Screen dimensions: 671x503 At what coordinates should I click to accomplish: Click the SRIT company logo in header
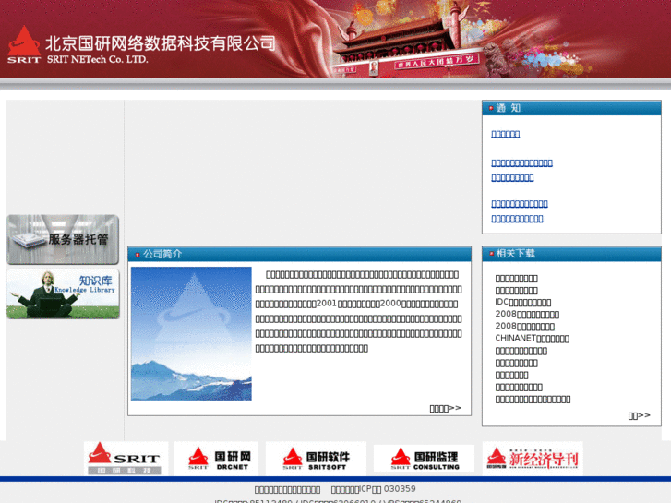tap(24, 44)
